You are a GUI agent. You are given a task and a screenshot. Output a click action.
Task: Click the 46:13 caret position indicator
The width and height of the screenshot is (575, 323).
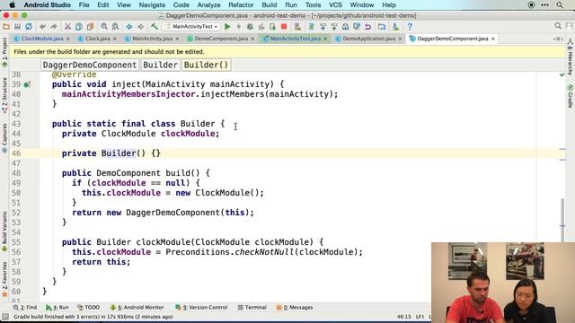[403, 317]
